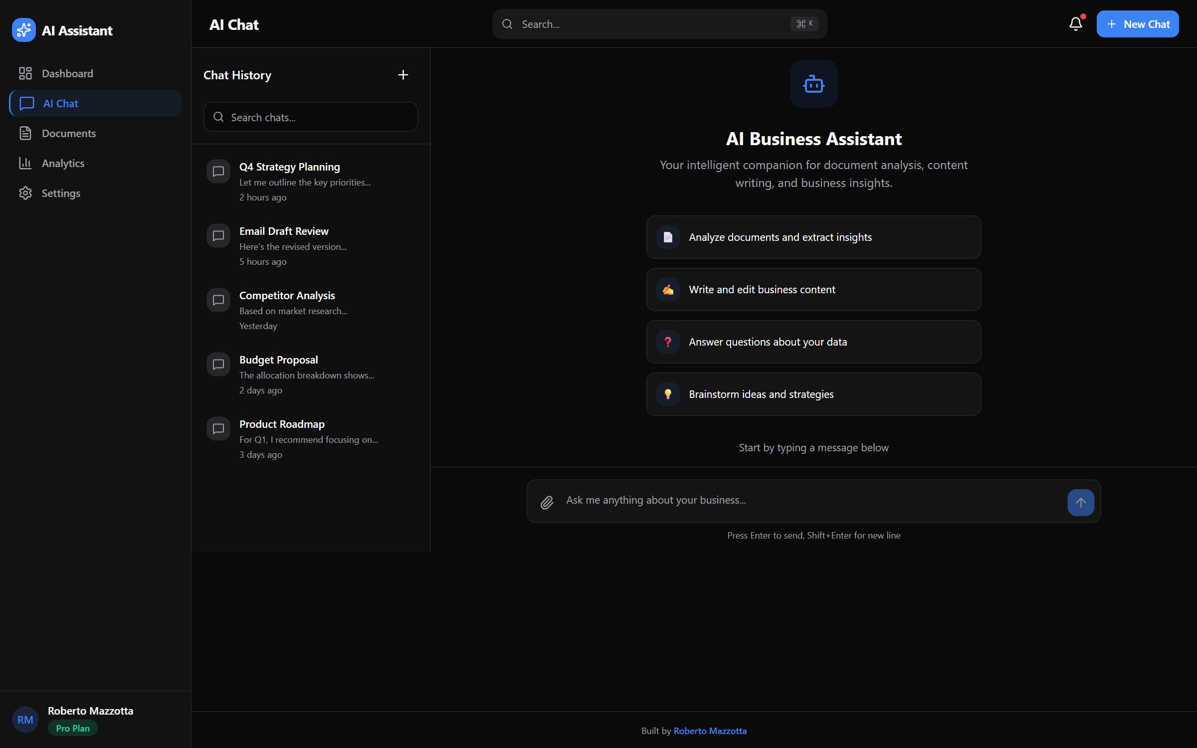Image resolution: width=1197 pixels, height=748 pixels.
Task: Click the light bulb emoji on Brainstorm card
Action: pos(668,394)
